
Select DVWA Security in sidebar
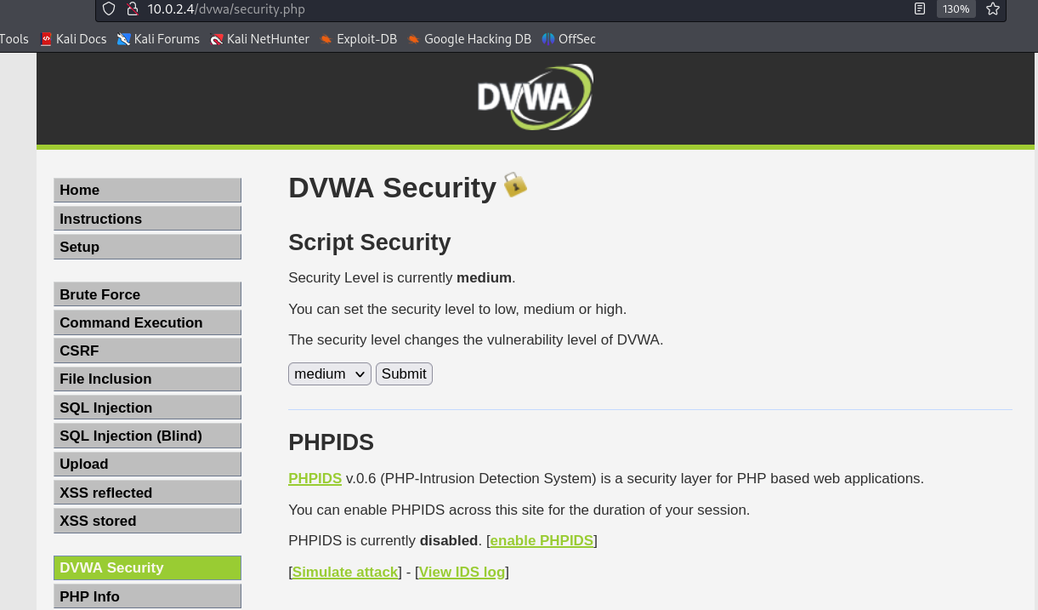(147, 567)
